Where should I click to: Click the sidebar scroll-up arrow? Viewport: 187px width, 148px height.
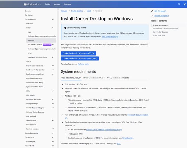58,9
